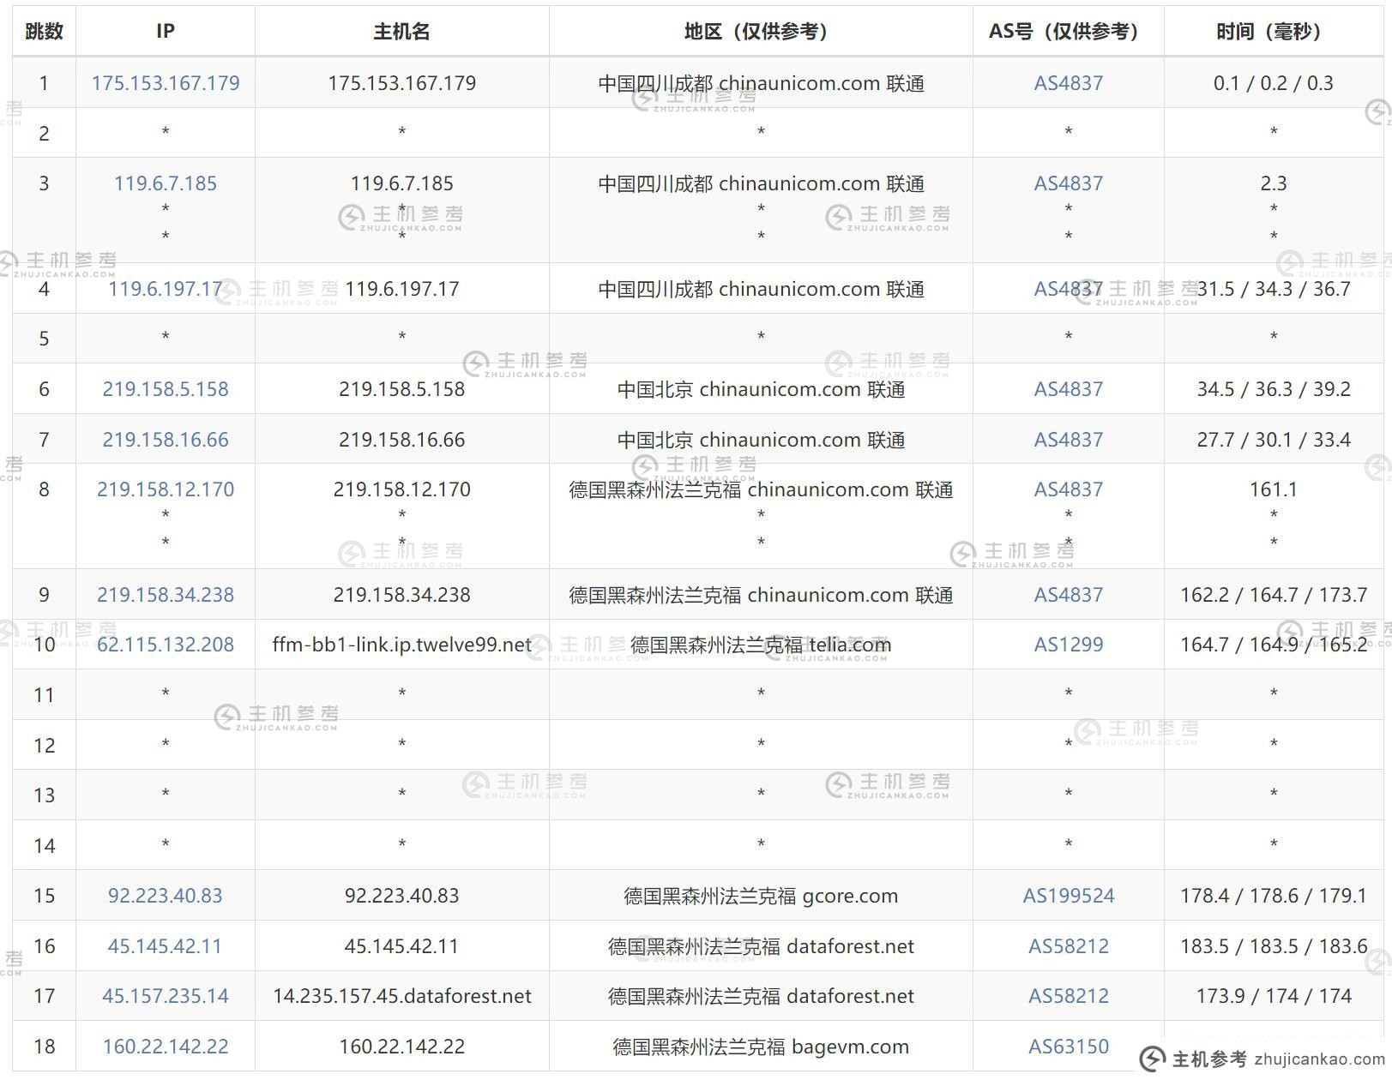Click the IP column header
The width and height of the screenshot is (1392, 1080).
click(x=166, y=32)
